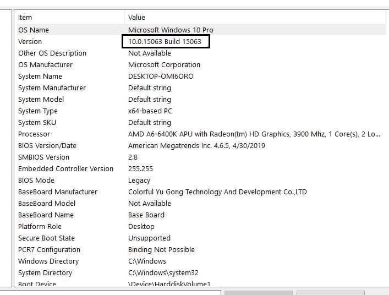Click the 'Unsupported' value
Screen dimensions: 389x295
[x=149, y=238]
